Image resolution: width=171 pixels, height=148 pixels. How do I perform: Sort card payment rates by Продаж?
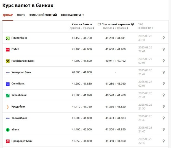click(122, 28)
